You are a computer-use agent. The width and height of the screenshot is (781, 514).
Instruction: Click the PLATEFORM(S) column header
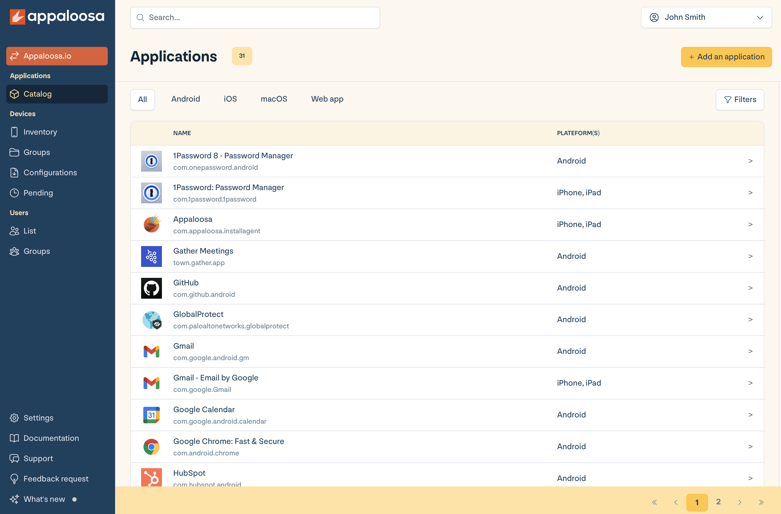pyautogui.click(x=578, y=133)
